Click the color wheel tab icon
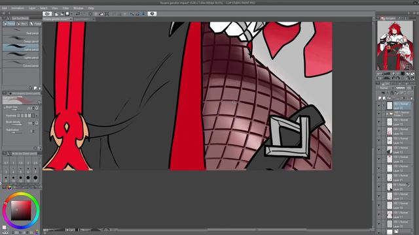The width and height of the screenshot is (419, 235). (9, 187)
